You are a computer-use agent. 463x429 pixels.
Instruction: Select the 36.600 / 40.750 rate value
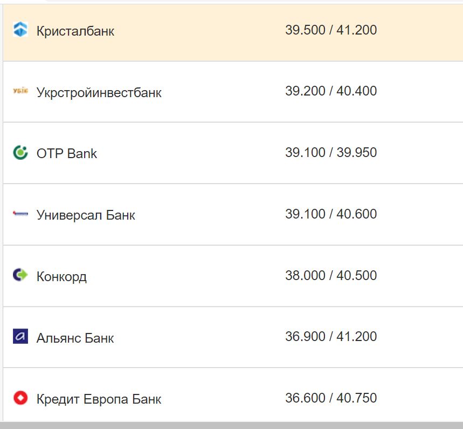(333, 398)
